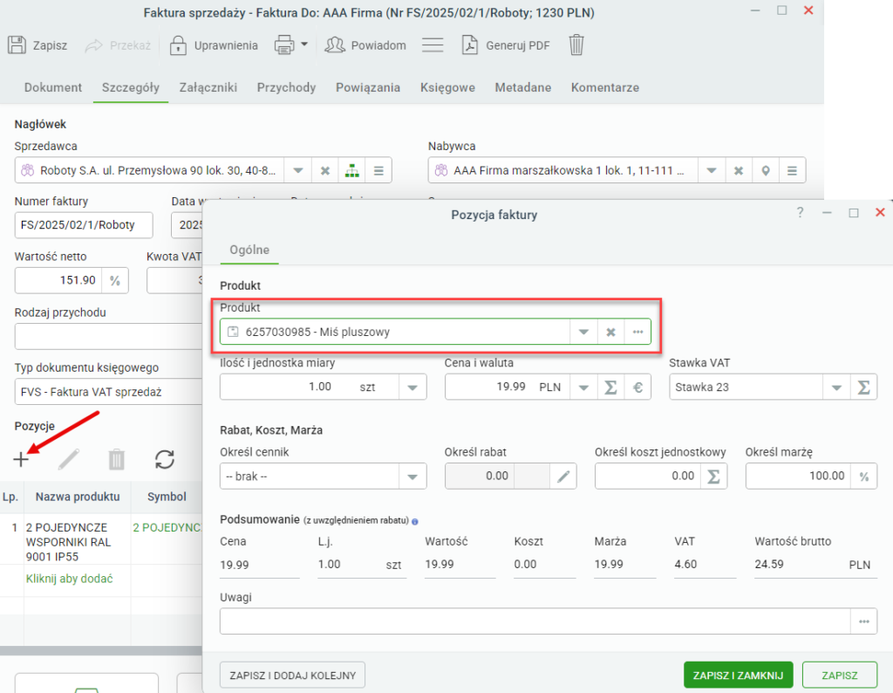Expand the Nabywca dropdown
This screenshot has width=893, height=693.
pos(712,170)
